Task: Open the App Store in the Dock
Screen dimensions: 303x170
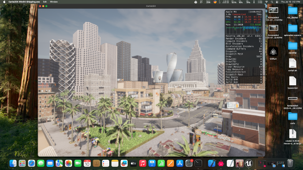Action: (x=180, y=164)
